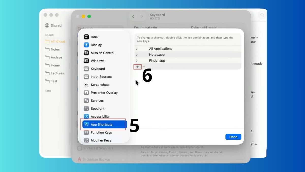The height and width of the screenshot is (172, 305).
Task: Click the Services gears icon
Action: click(x=86, y=101)
